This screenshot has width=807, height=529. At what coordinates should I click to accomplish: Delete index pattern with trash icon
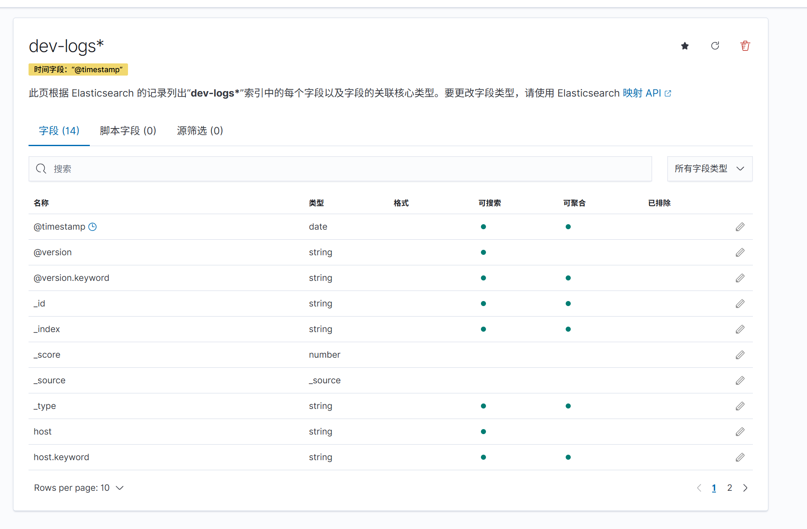tap(745, 46)
